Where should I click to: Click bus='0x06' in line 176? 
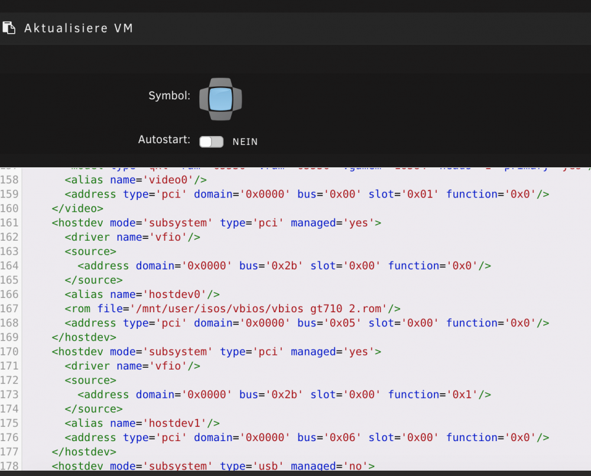[x=329, y=438]
